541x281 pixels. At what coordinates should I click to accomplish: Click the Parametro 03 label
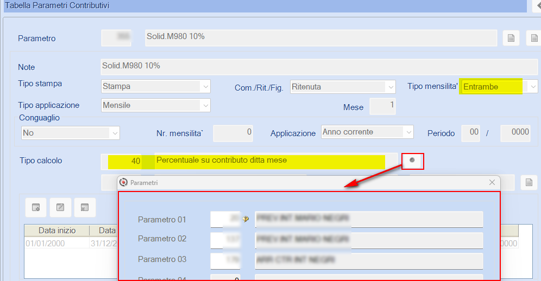[162, 259]
